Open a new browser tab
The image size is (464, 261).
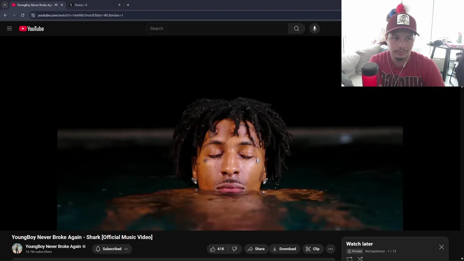tap(128, 5)
